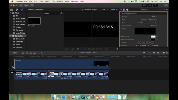Click the Insert clip edit button

(x=27, y=53)
